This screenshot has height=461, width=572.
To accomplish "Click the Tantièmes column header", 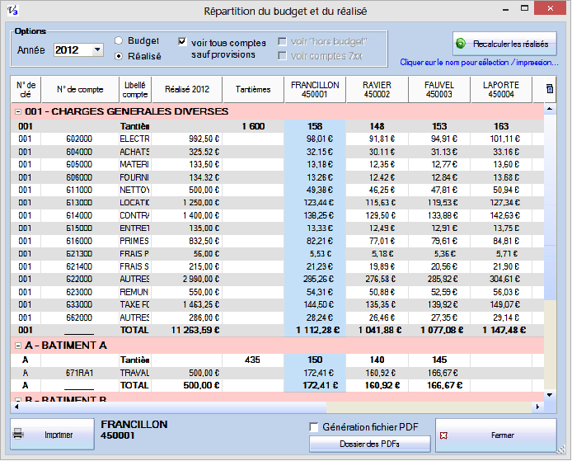I will 253,89.
